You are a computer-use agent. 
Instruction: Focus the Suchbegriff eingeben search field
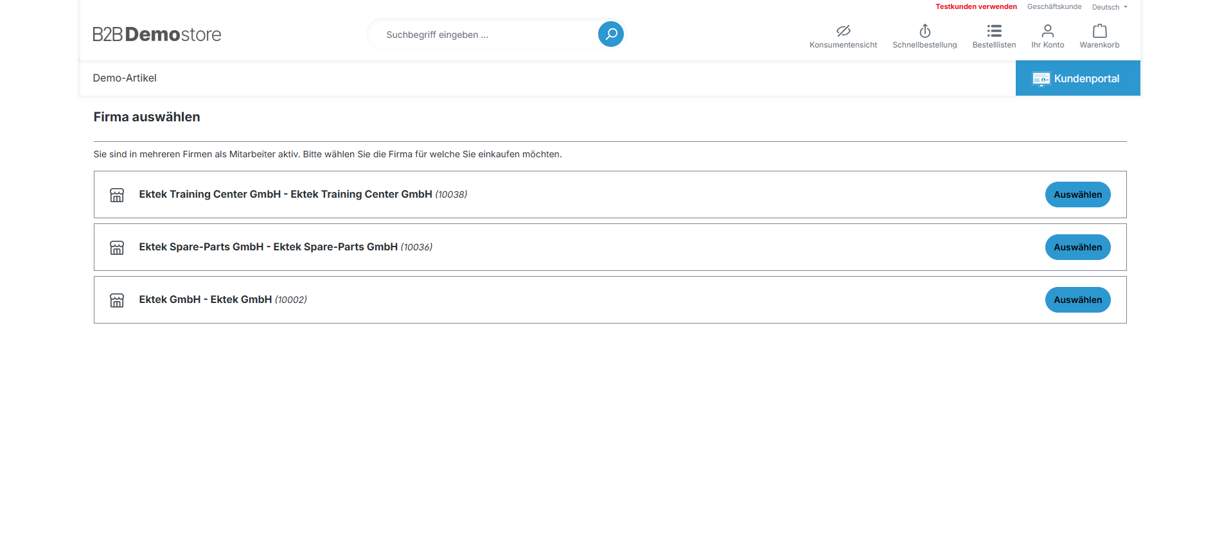point(488,35)
